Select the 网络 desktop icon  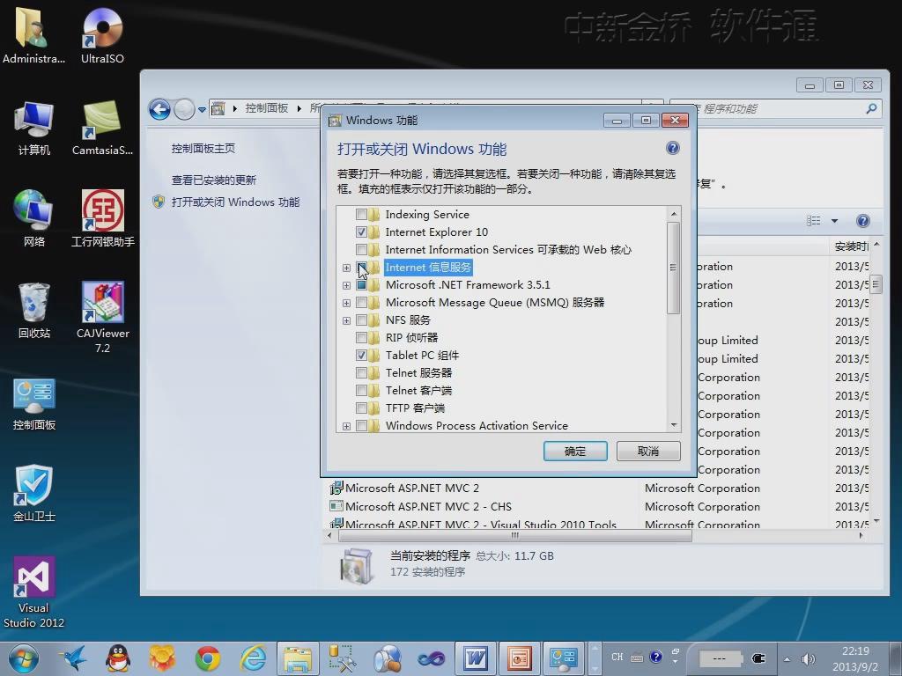coord(34,219)
